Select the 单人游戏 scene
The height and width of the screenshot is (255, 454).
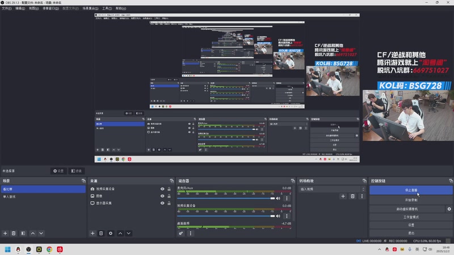43,197
